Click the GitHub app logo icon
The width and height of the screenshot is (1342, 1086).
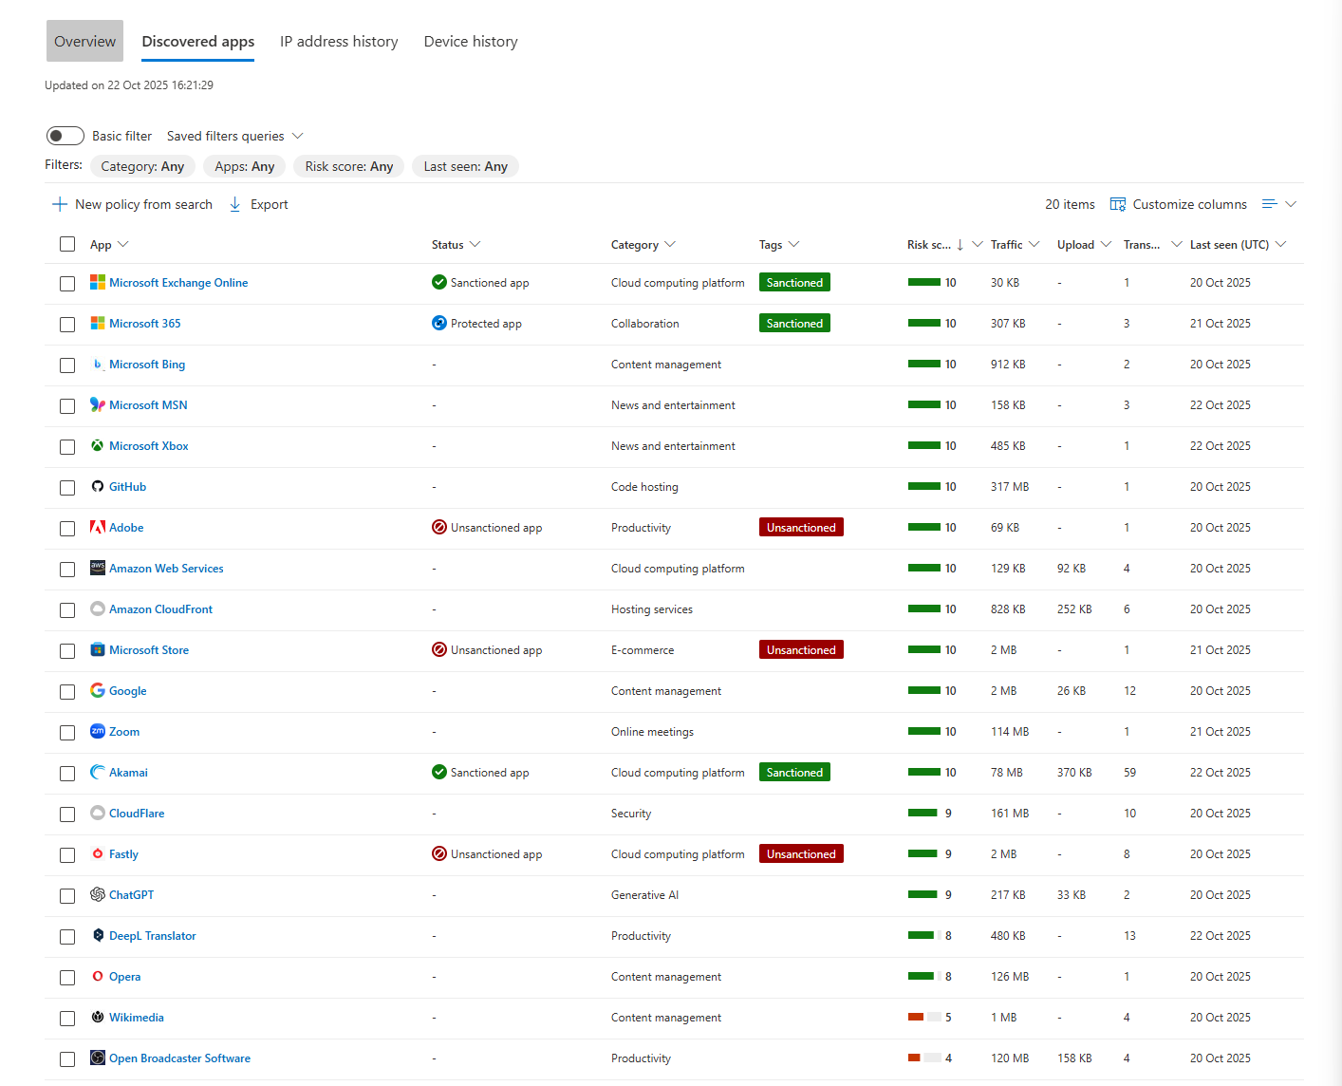tap(98, 487)
